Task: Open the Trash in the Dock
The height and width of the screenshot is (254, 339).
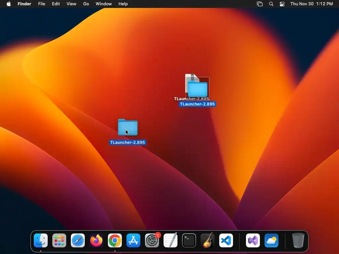Action: (x=298, y=240)
